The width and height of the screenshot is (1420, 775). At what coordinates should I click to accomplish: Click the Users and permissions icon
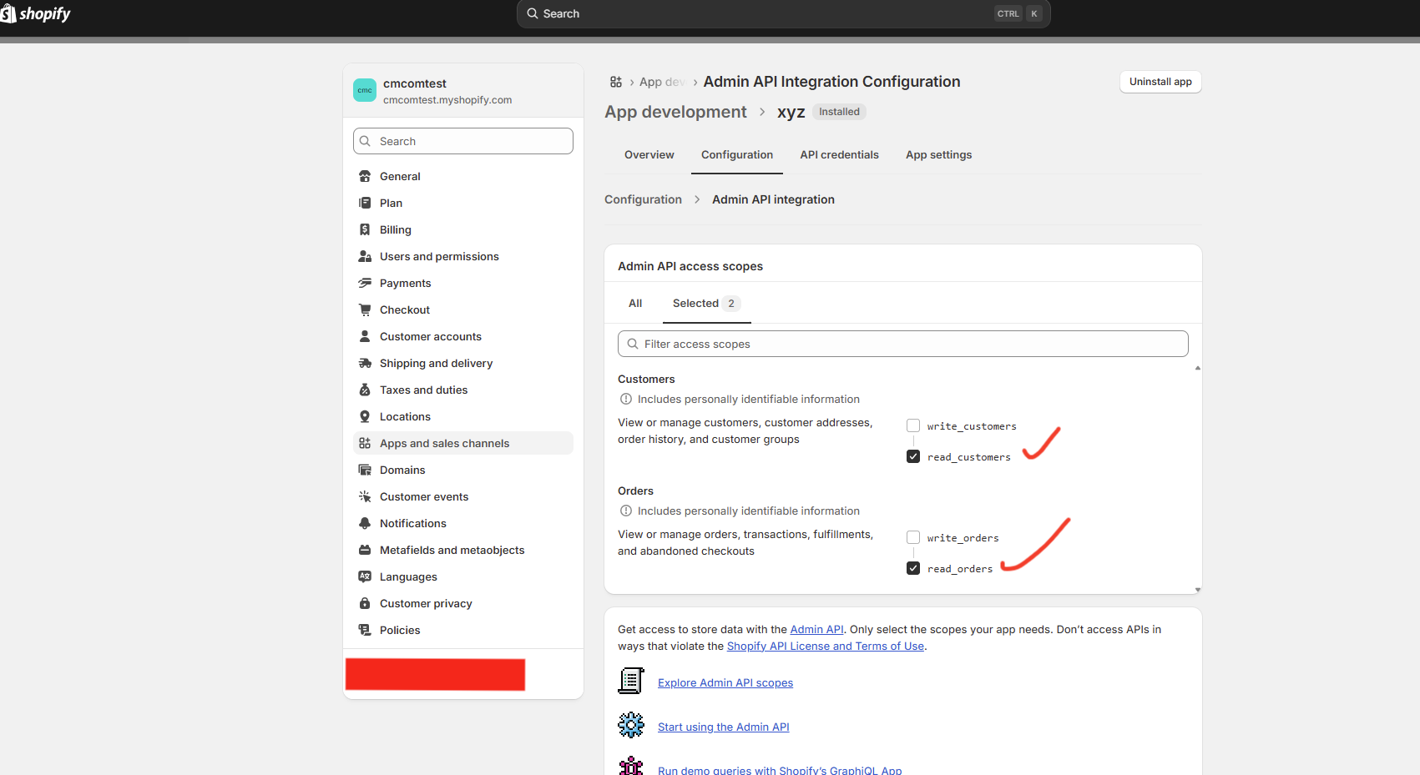coord(365,256)
